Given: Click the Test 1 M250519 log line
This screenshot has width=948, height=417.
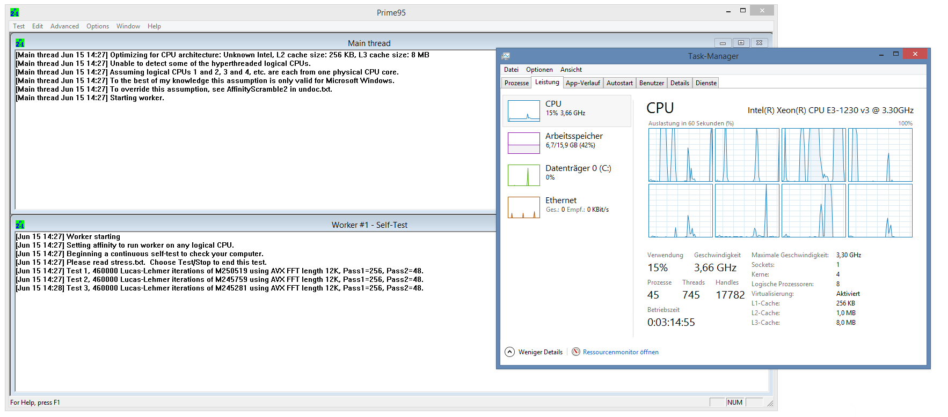Looking at the screenshot, I should (x=220, y=271).
